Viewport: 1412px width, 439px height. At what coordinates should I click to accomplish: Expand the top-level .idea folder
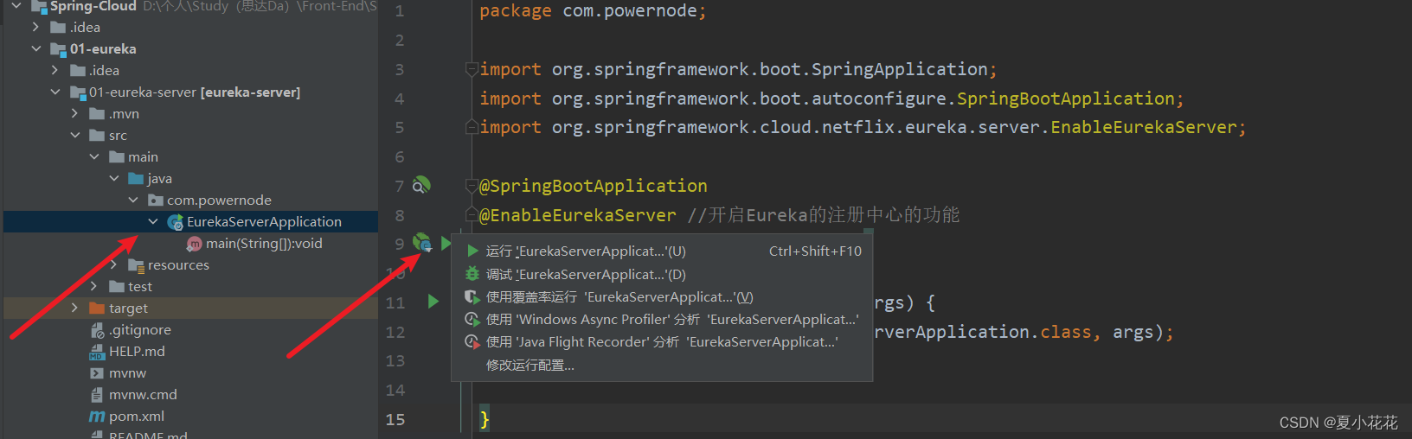pos(35,28)
